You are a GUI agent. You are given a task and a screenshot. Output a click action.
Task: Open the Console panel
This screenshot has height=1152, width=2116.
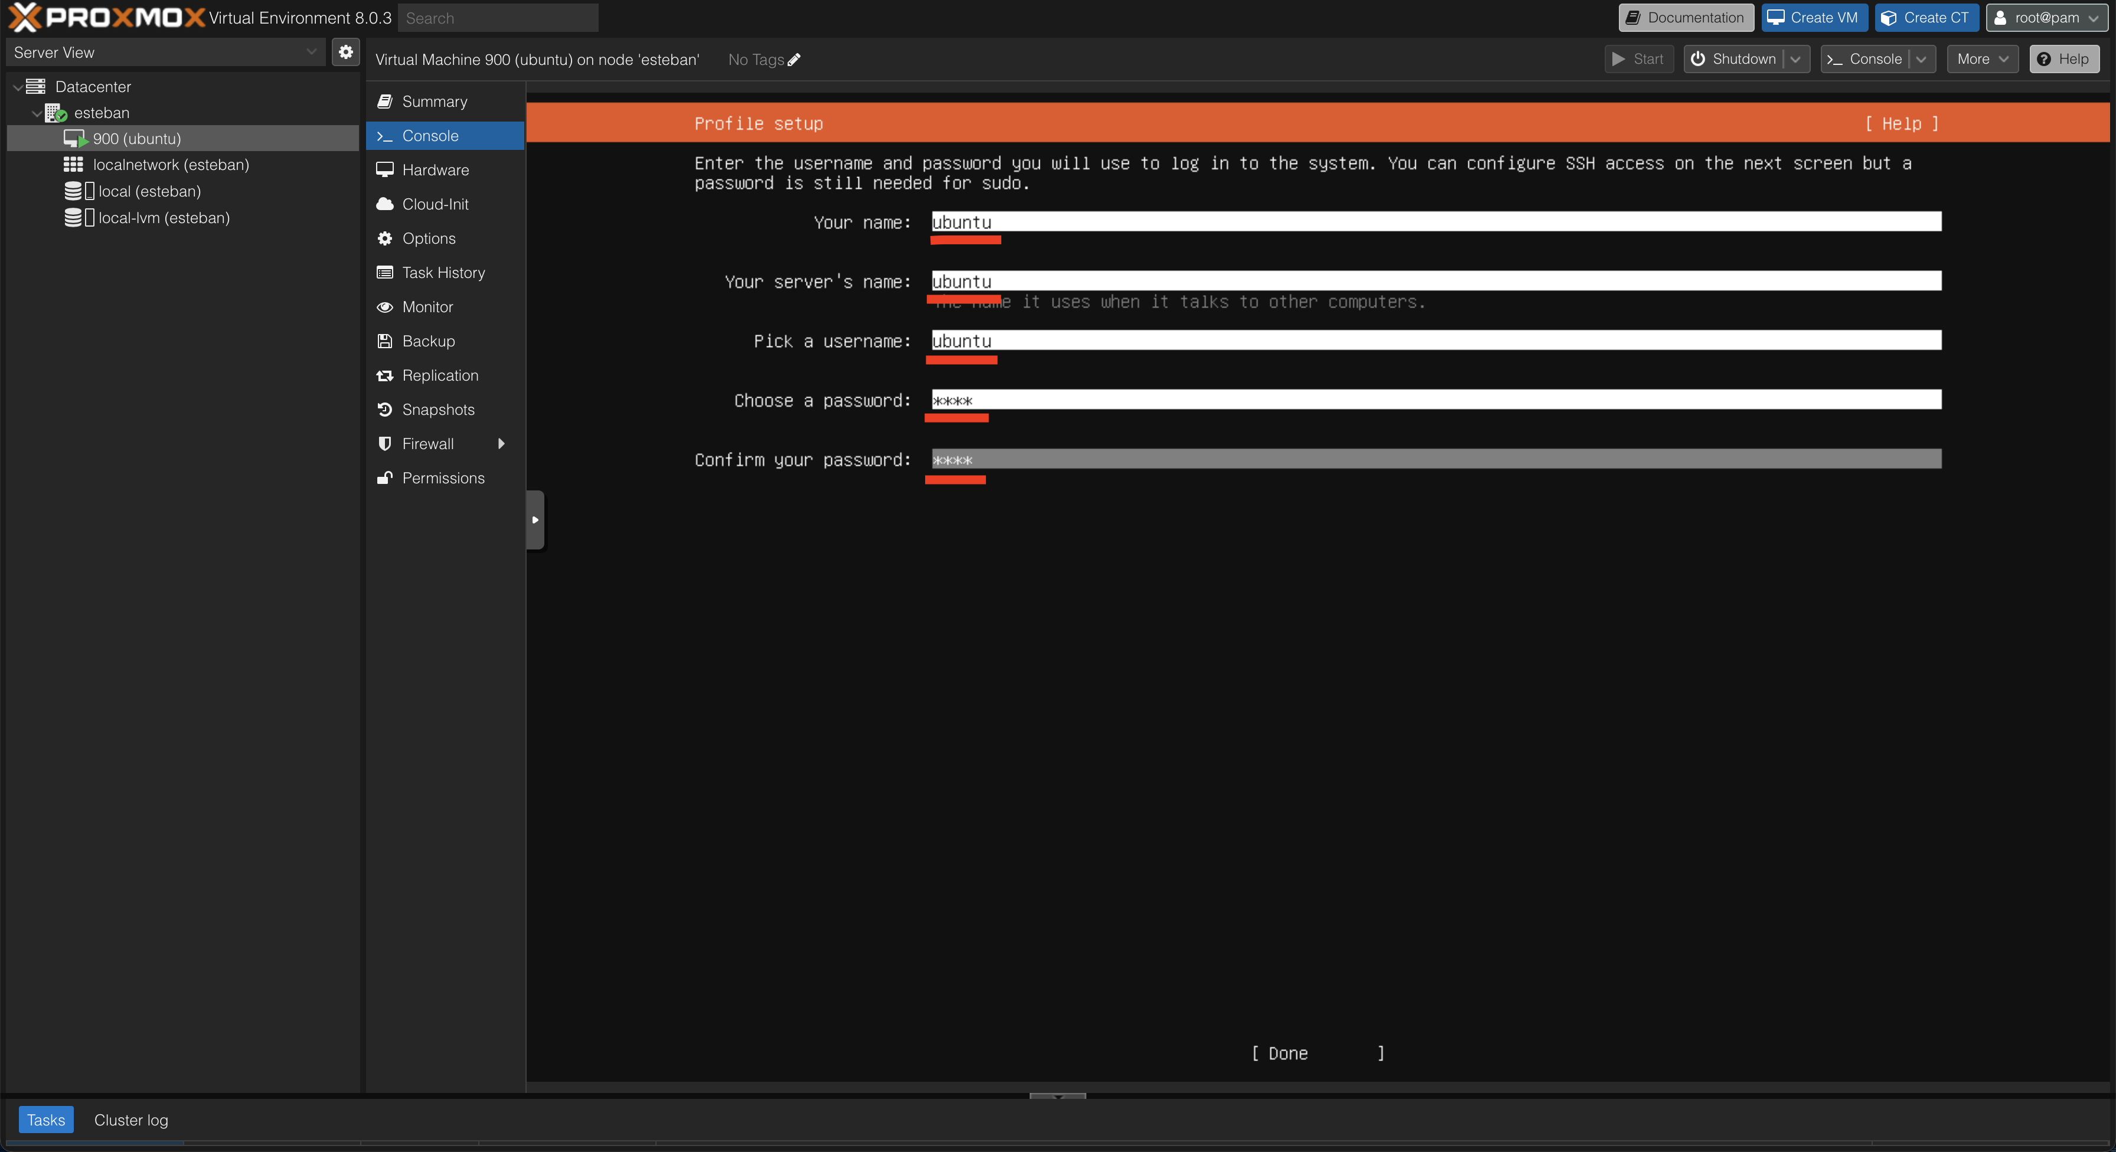[x=445, y=136]
